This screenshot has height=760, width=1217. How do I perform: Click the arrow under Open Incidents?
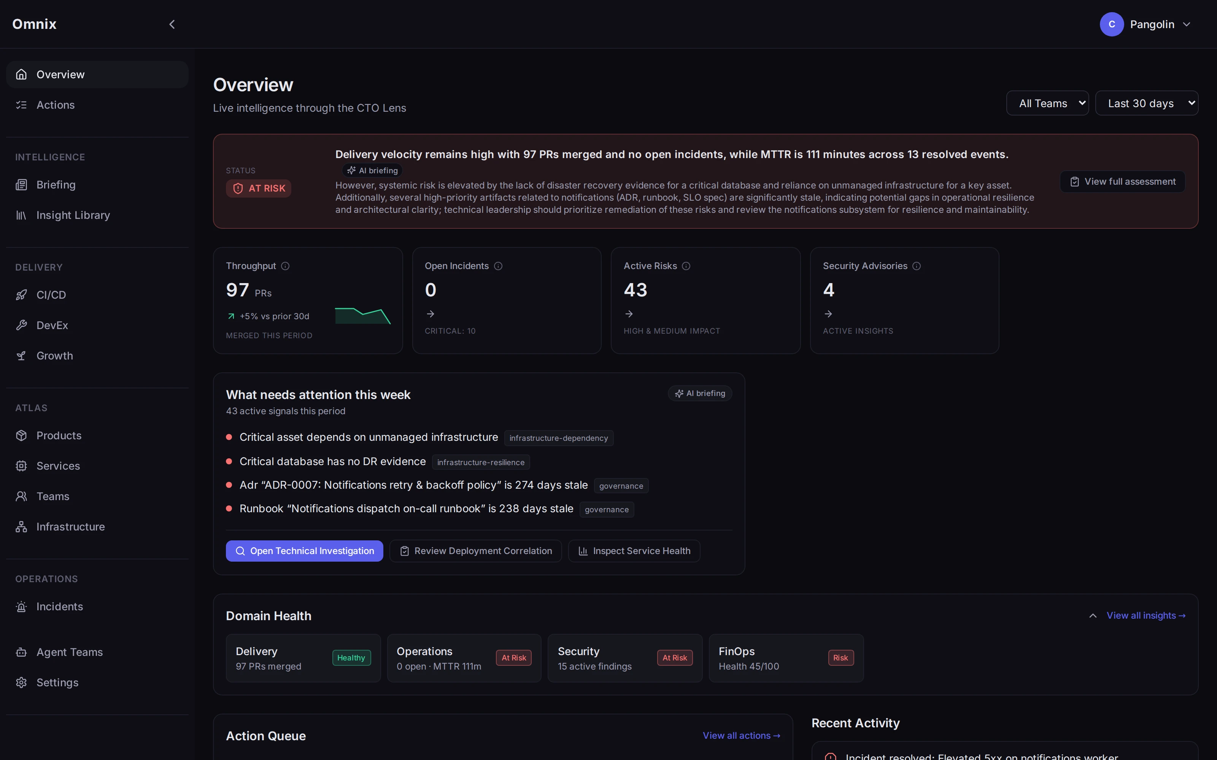click(x=431, y=313)
